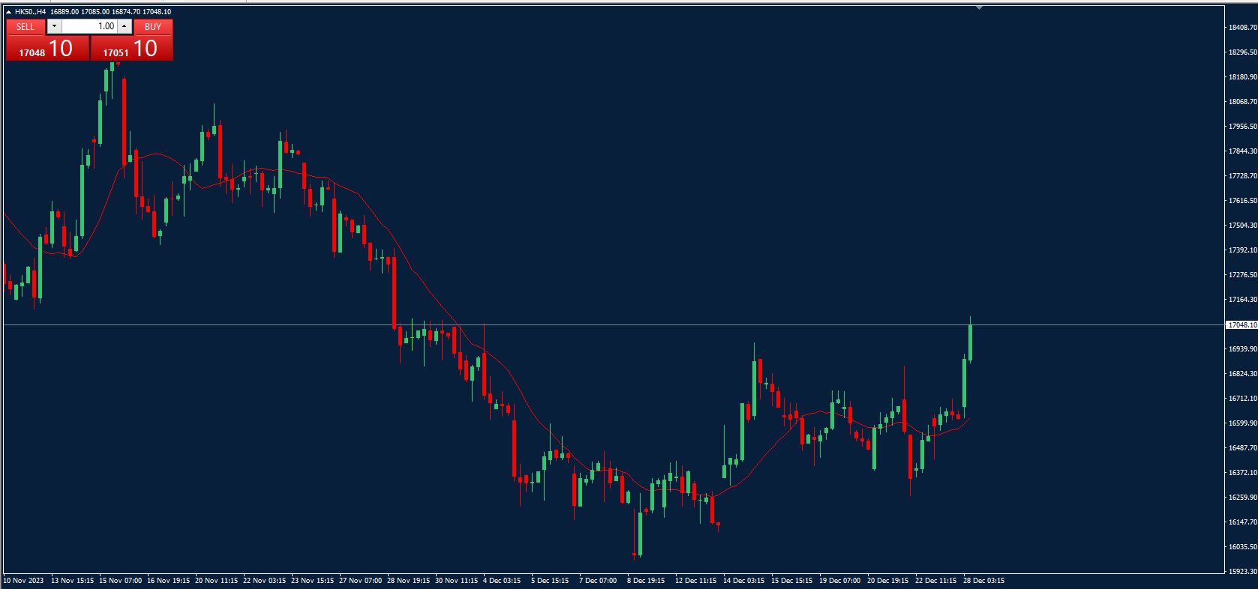The height and width of the screenshot is (589, 1258).
Task: Click the 15923.30 price scale label
Action: (1242, 571)
